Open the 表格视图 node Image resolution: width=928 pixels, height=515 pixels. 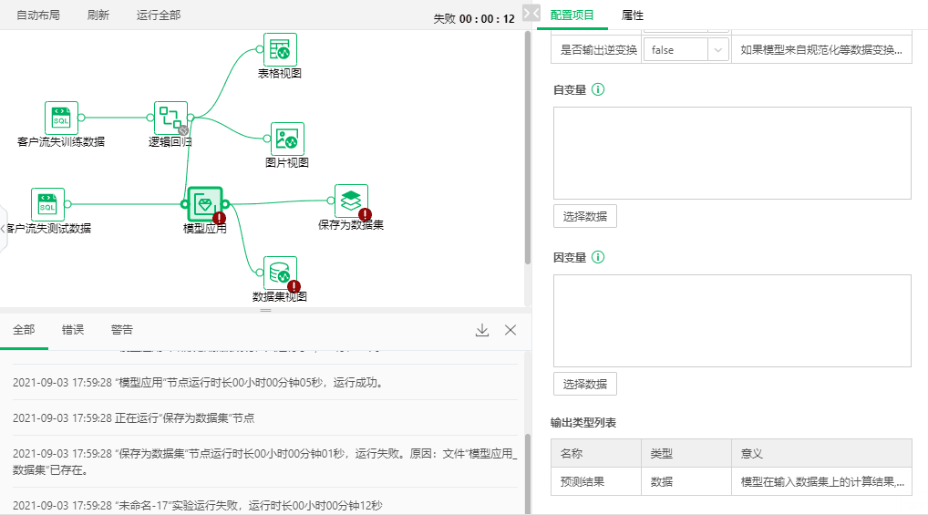coord(280,49)
